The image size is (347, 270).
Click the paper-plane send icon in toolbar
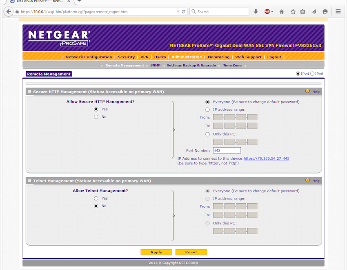click(314, 11)
